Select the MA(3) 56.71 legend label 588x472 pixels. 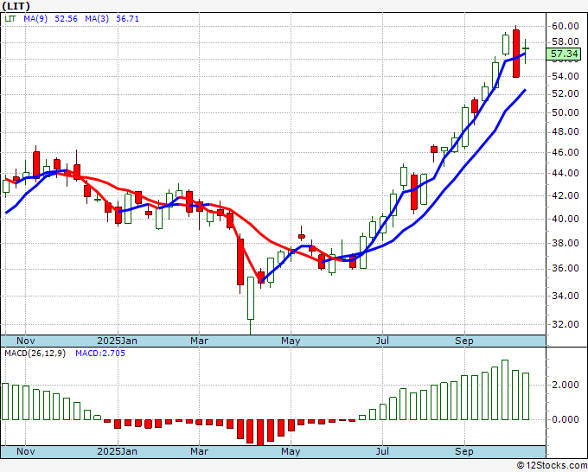[112, 18]
